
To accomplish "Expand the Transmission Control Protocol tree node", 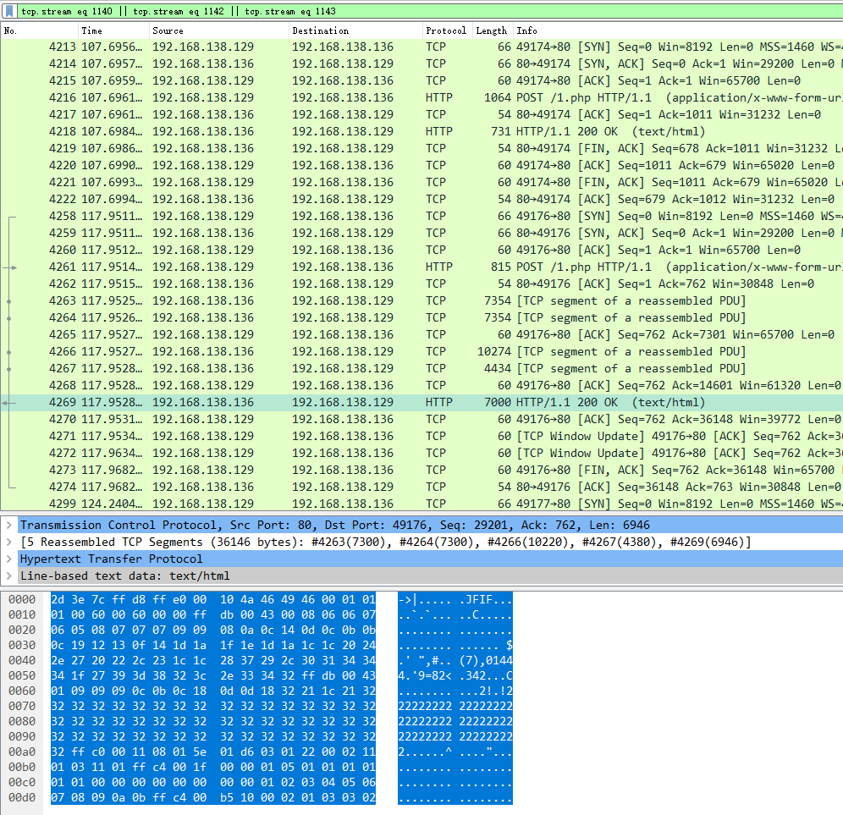I will click(x=8, y=526).
